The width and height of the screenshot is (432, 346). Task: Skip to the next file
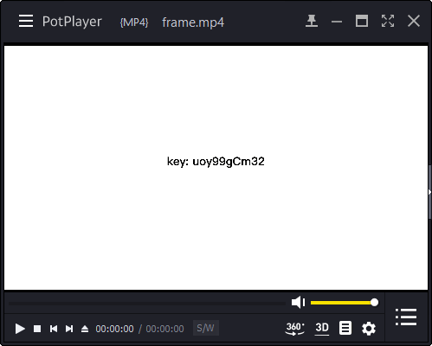tap(69, 329)
